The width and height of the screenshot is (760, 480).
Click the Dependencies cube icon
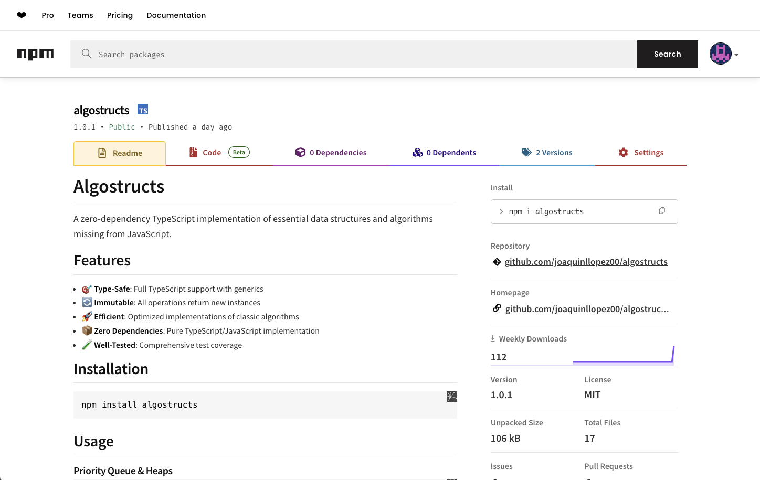(300, 153)
